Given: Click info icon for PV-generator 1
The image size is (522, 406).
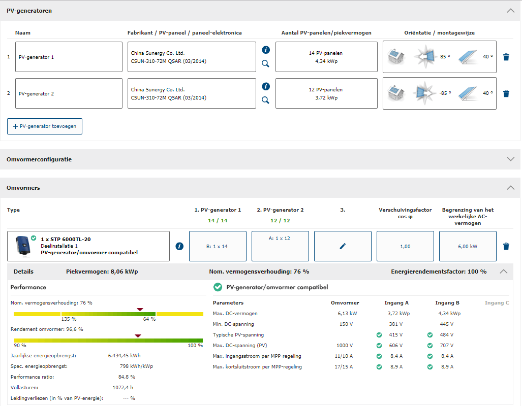Looking at the screenshot, I should coord(265,50).
